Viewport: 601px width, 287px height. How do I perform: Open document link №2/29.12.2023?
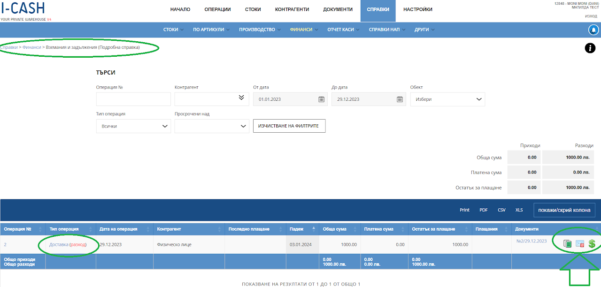tap(531, 241)
